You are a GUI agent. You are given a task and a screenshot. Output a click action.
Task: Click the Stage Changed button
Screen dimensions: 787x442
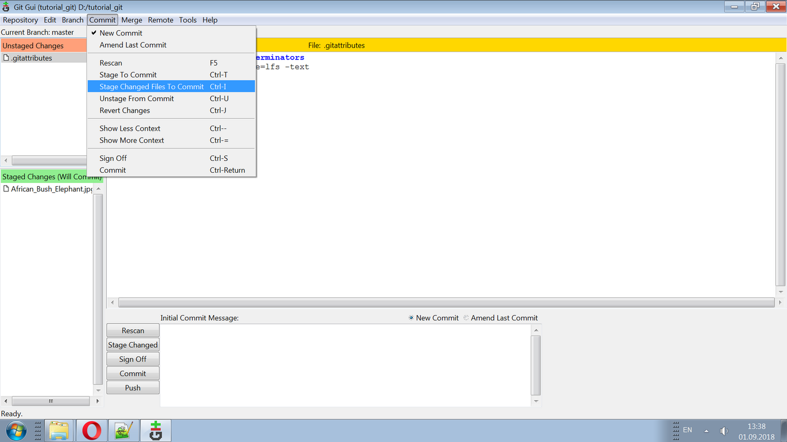click(x=133, y=345)
